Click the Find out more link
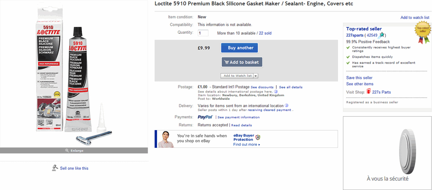 click(x=246, y=145)
